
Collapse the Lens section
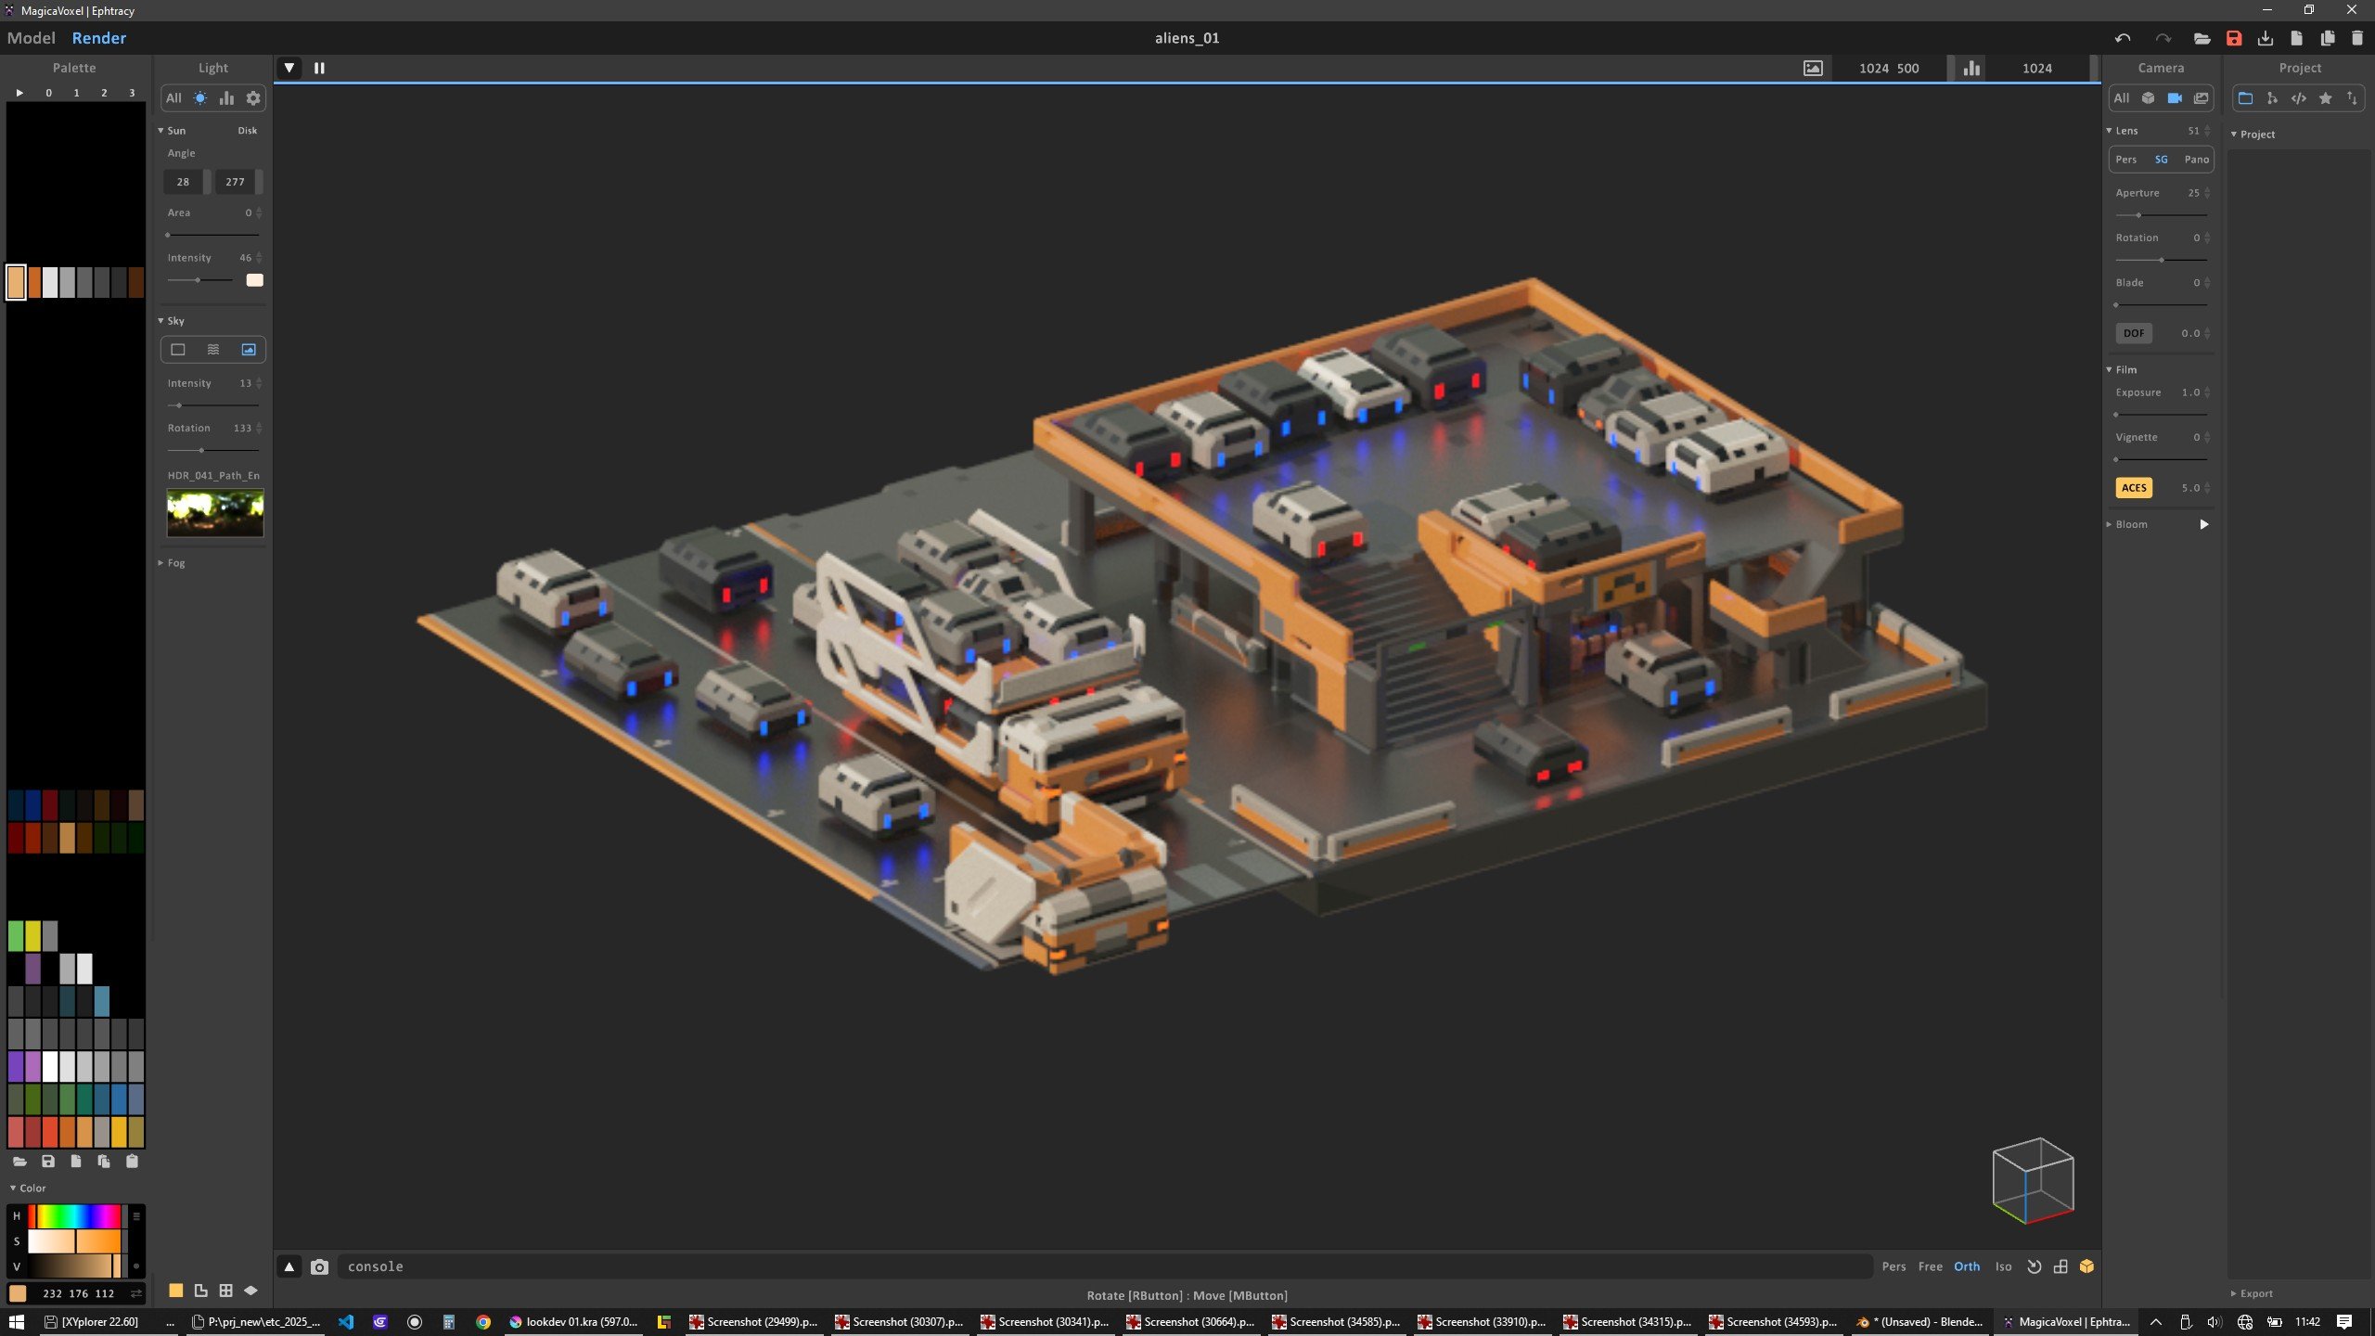click(2122, 131)
